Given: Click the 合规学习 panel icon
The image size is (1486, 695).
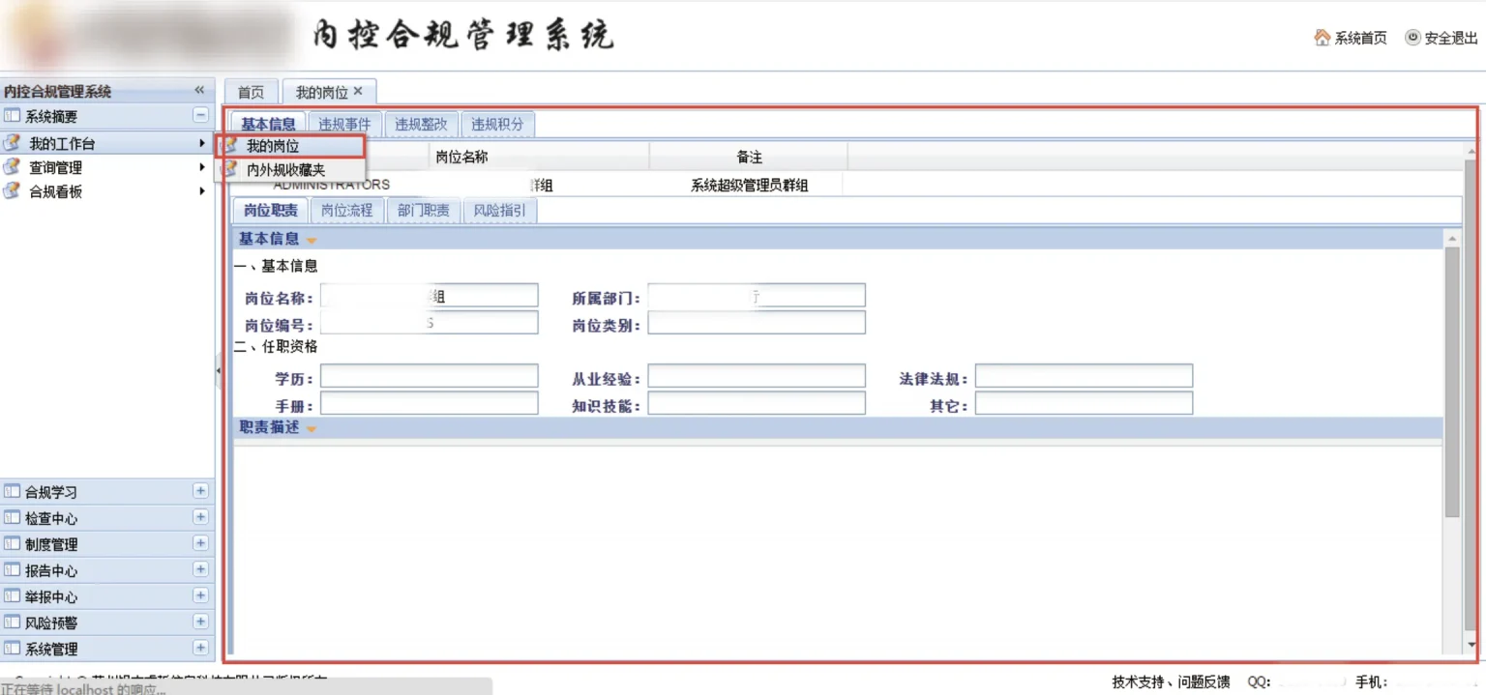Looking at the screenshot, I should point(13,491).
